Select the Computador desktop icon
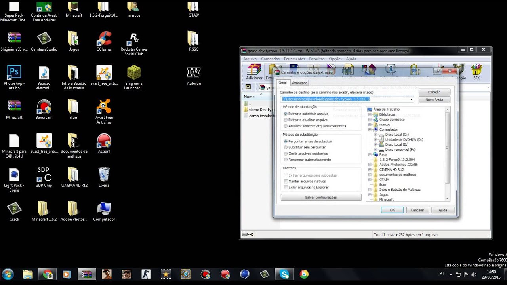The height and width of the screenshot is (285, 507). point(104,211)
